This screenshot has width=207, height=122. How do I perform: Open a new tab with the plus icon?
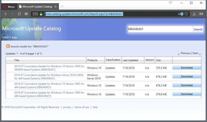click(x=62, y=6)
